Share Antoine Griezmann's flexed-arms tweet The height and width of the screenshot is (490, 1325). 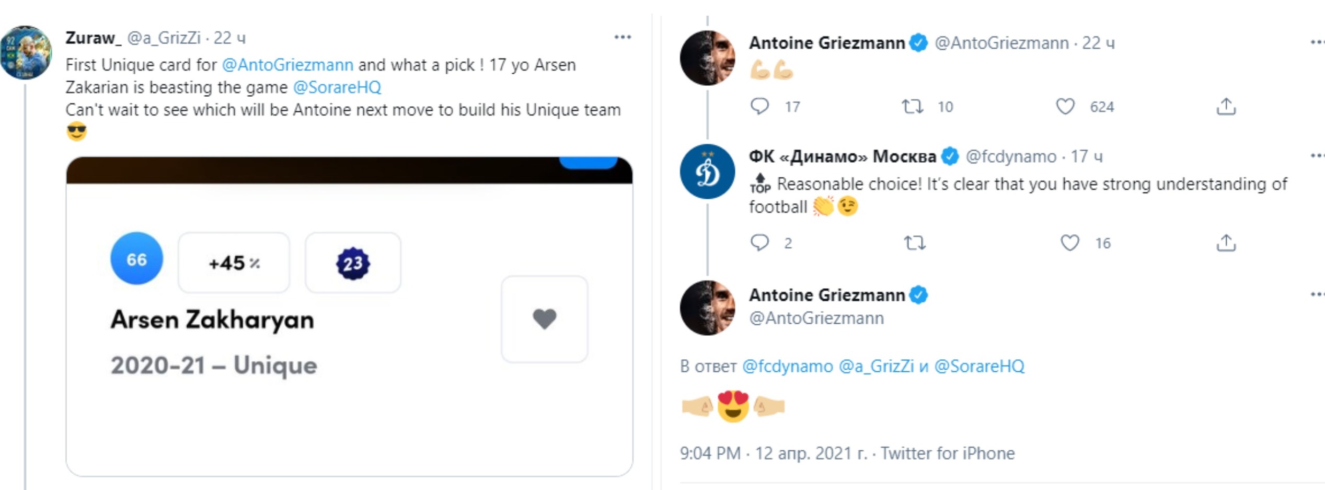click(1226, 107)
